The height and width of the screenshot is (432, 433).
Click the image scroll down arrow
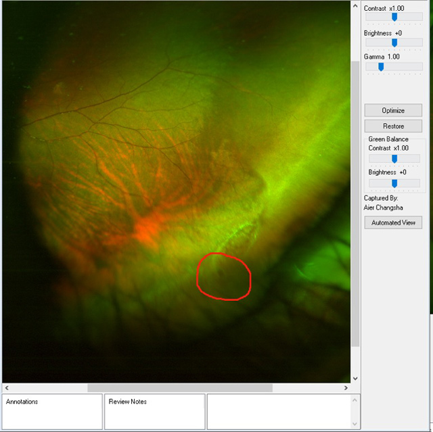click(x=355, y=379)
